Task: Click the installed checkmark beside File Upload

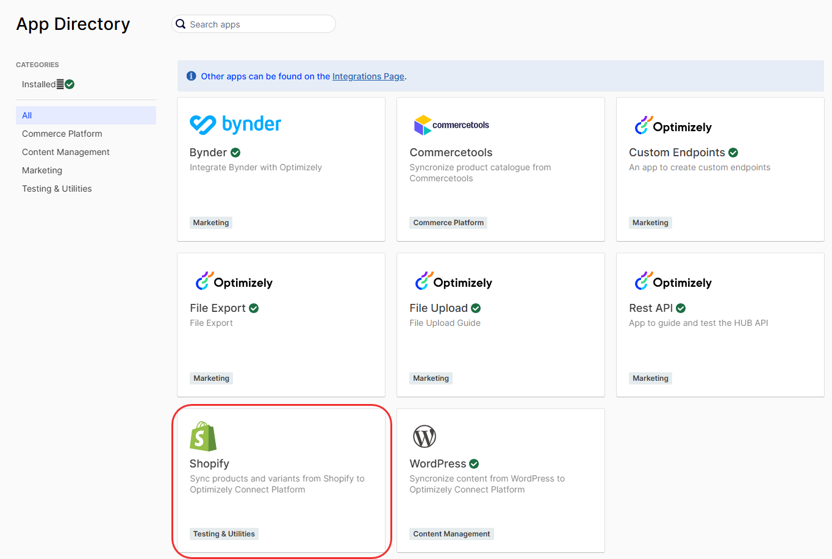Action: tap(476, 308)
